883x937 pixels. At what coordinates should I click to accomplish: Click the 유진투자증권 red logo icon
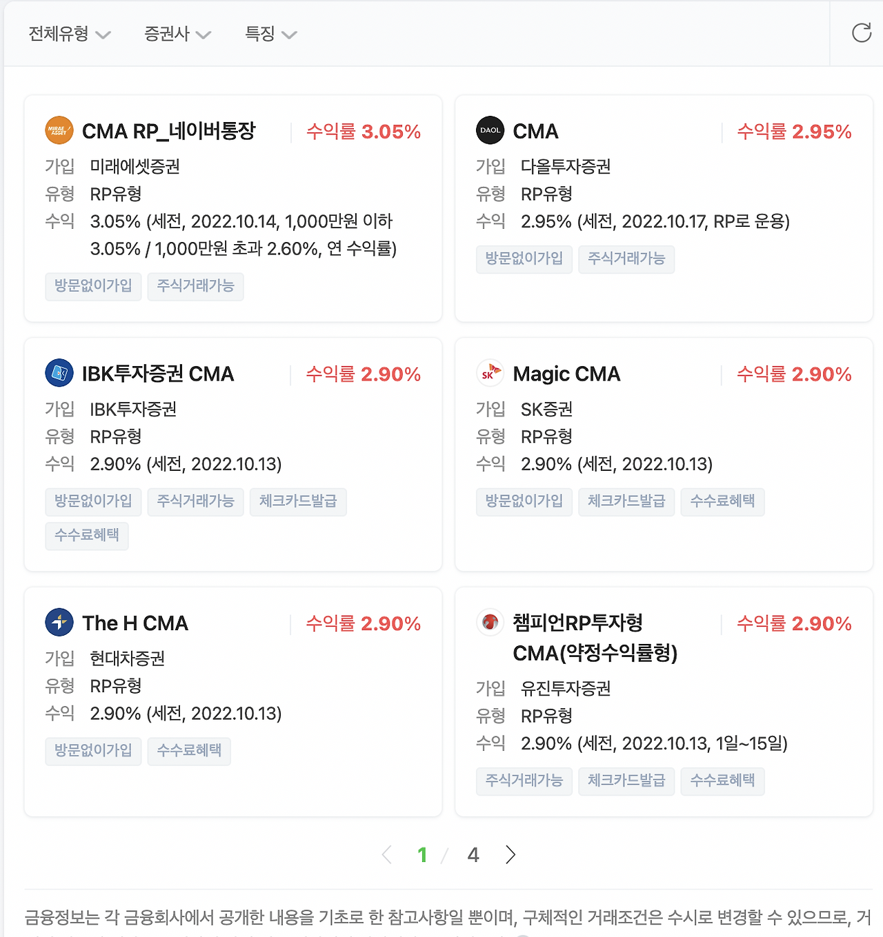(x=490, y=623)
